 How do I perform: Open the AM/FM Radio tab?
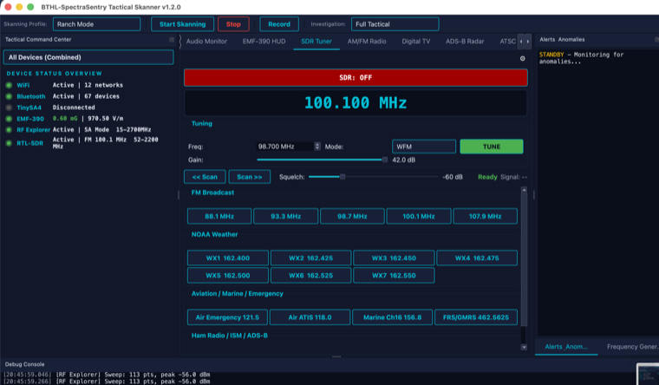pyautogui.click(x=367, y=42)
